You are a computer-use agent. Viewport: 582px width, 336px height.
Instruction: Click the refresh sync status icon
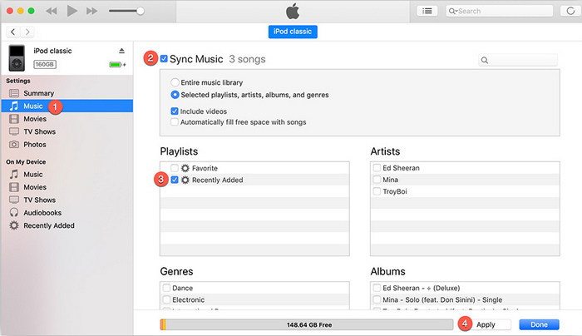pyautogui.click(x=570, y=11)
